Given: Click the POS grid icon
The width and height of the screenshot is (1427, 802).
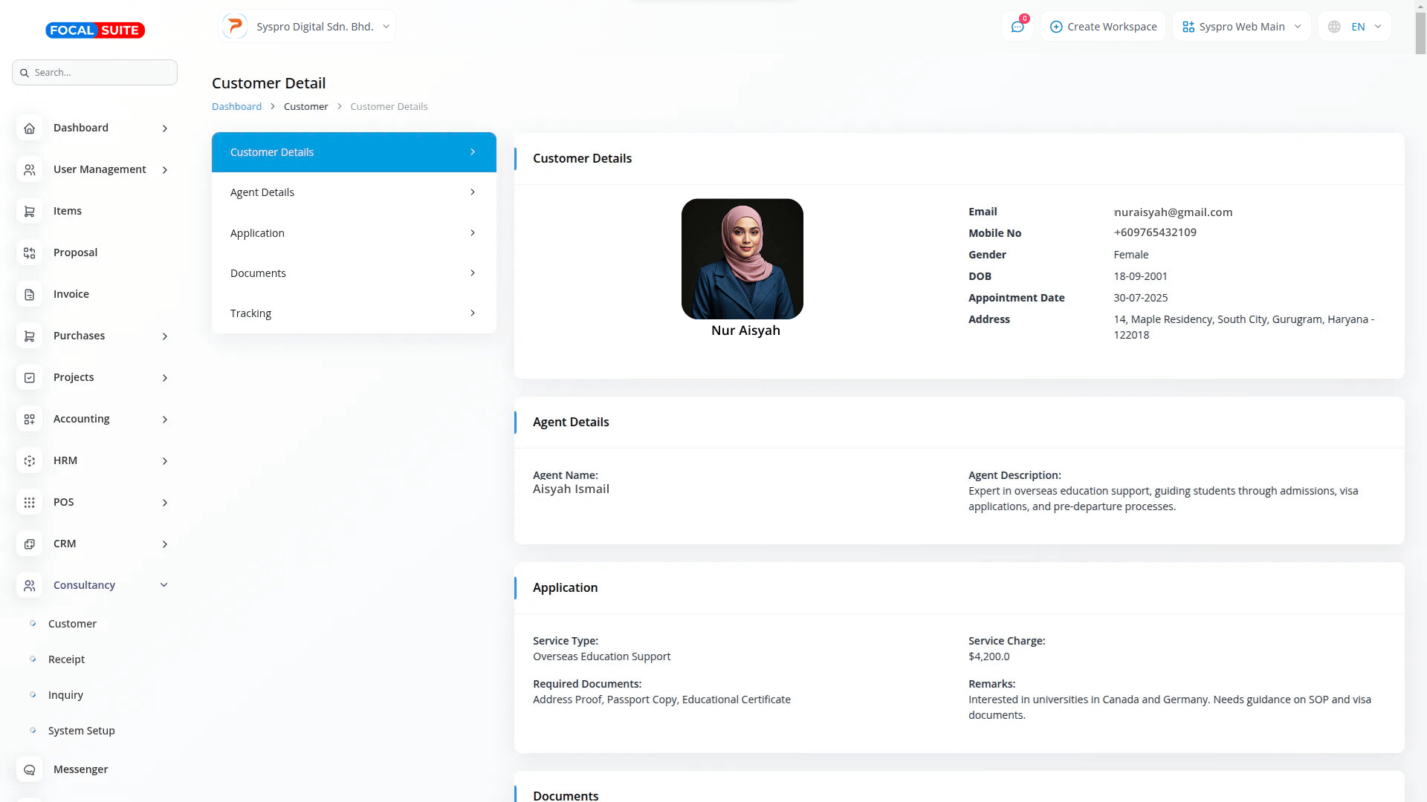Looking at the screenshot, I should click(x=29, y=502).
